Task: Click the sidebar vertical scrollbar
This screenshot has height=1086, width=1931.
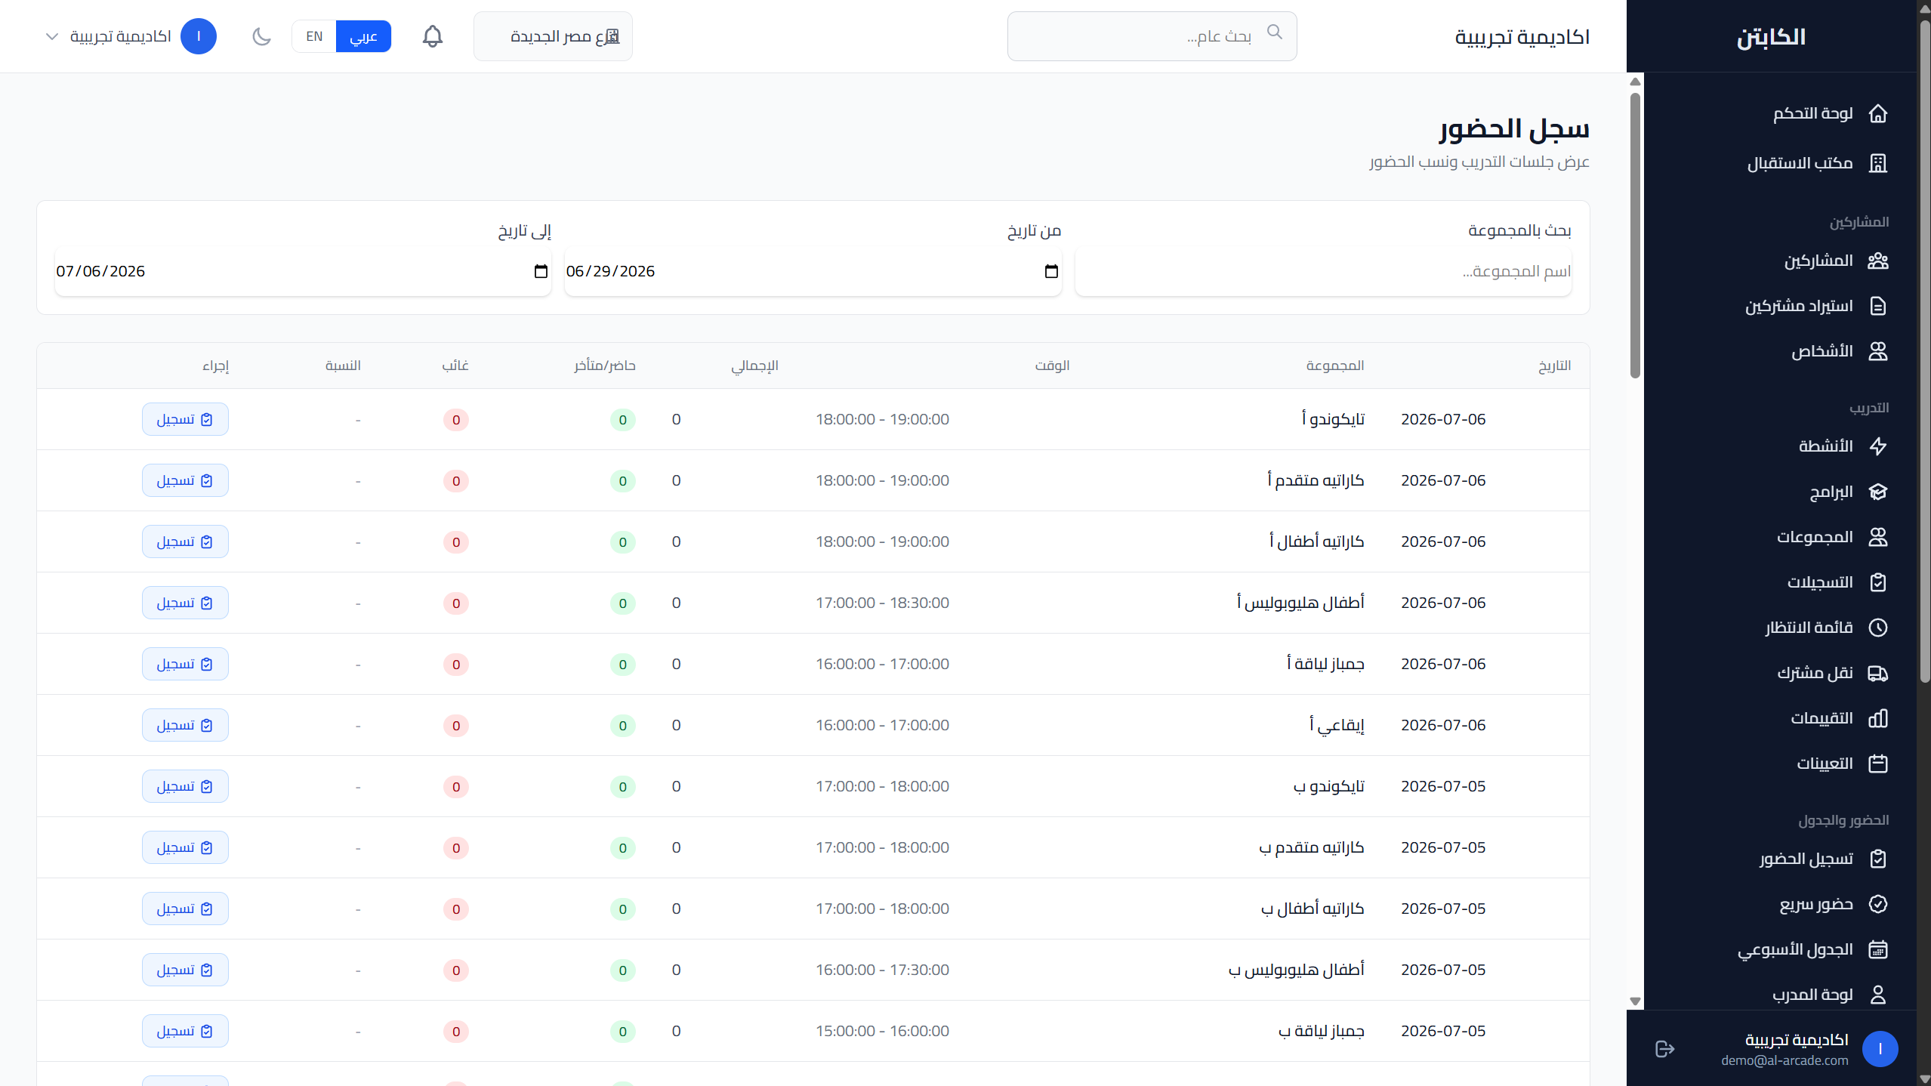Action: click(x=1635, y=235)
